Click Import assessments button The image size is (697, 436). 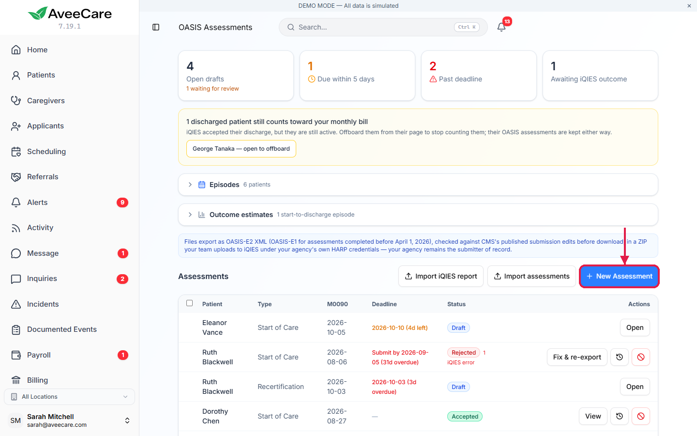tap(531, 276)
